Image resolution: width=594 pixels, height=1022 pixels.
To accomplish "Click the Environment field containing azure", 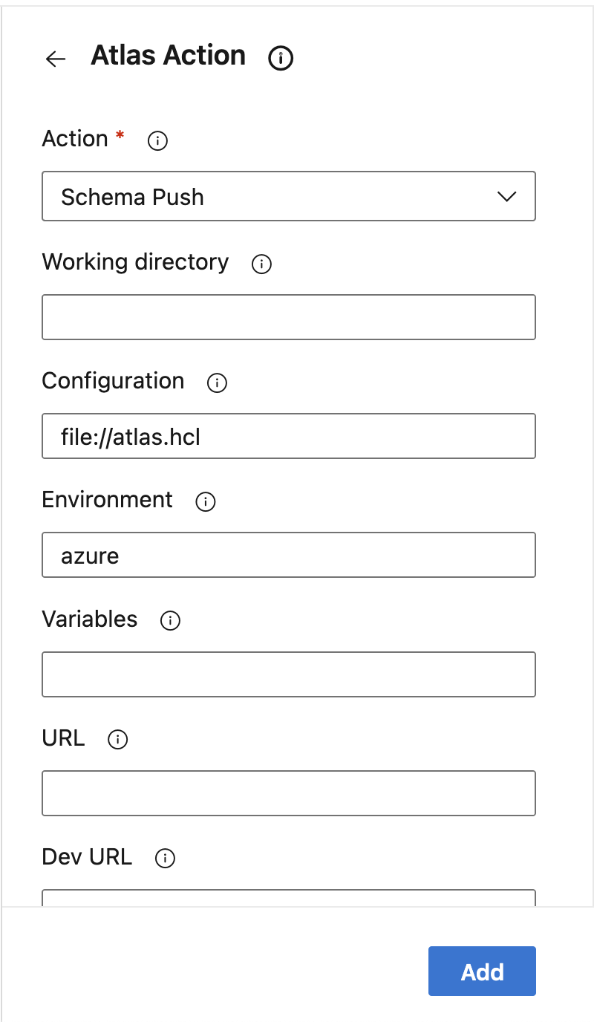I will [289, 555].
